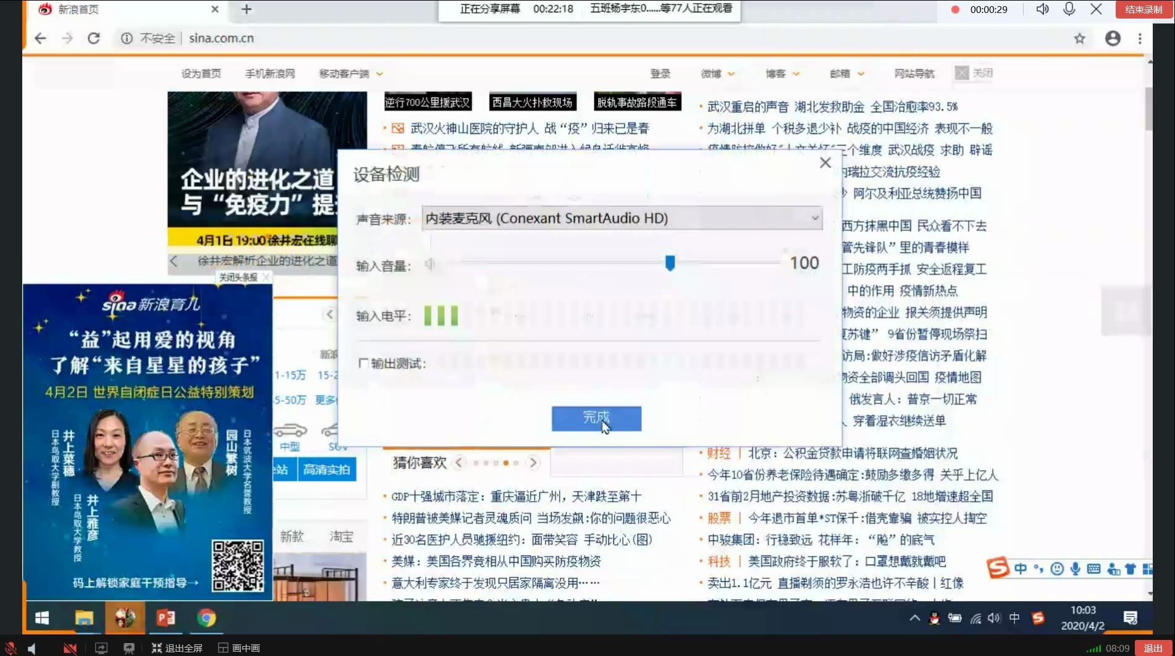
Task: Click 手机新浪网 in Sina top bar
Action: [270, 74]
